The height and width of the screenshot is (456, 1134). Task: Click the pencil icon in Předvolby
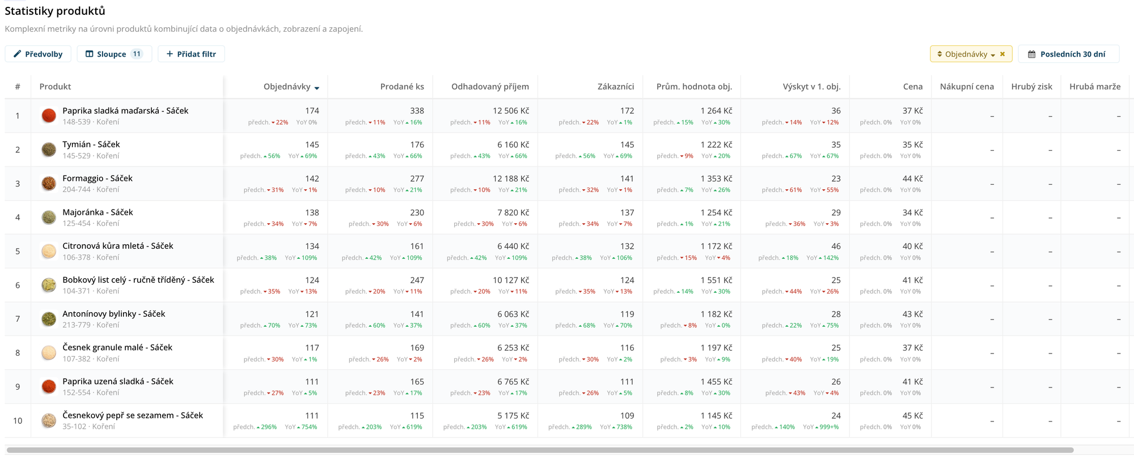click(x=18, y=54)
